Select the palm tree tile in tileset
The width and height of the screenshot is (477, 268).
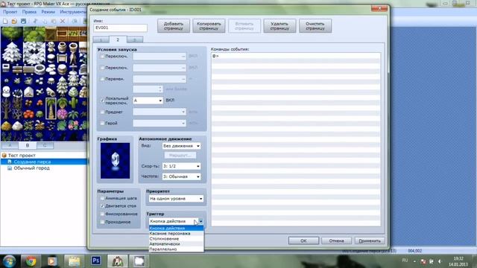tap(51, 109)
